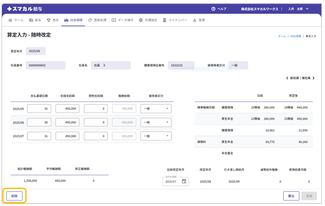Switch to the 更新処理 tab

pos(97,20)
